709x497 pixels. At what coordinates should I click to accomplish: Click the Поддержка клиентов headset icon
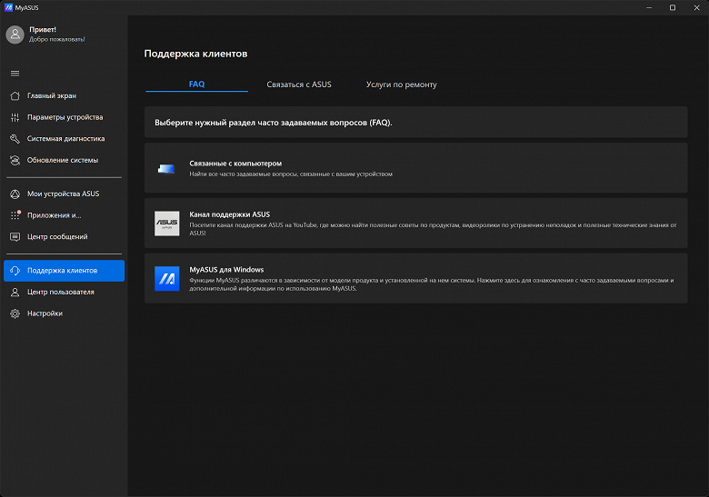click(15, 271)
